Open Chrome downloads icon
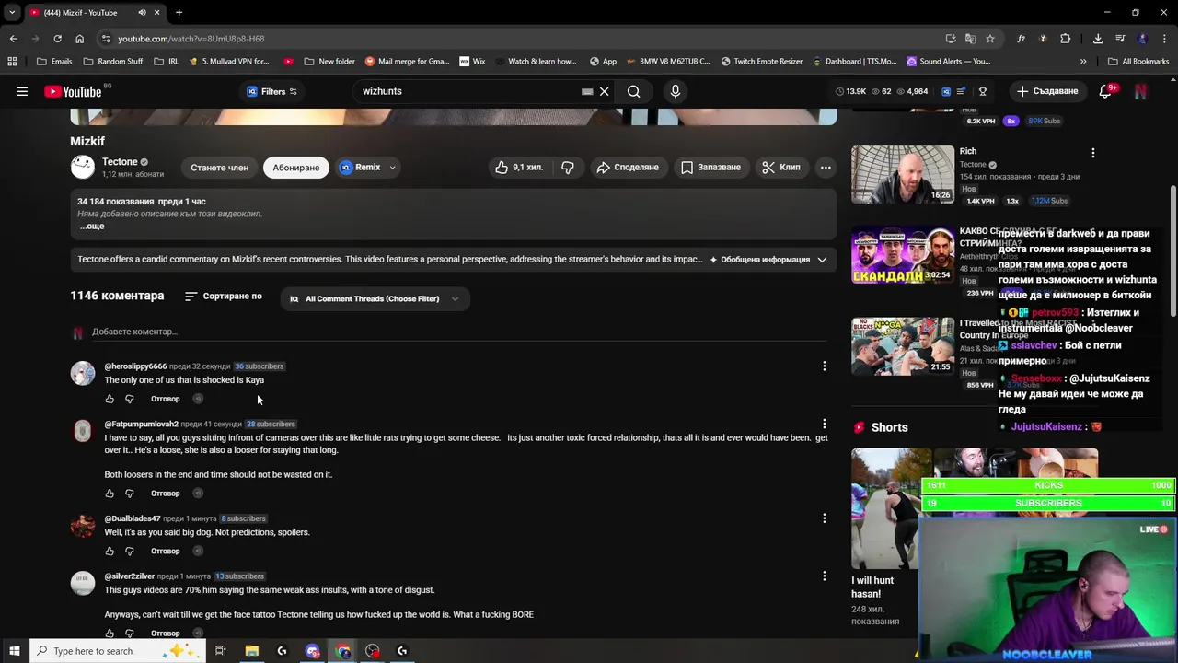This screenshot has width=1178, height=663. click(1098, 39)
